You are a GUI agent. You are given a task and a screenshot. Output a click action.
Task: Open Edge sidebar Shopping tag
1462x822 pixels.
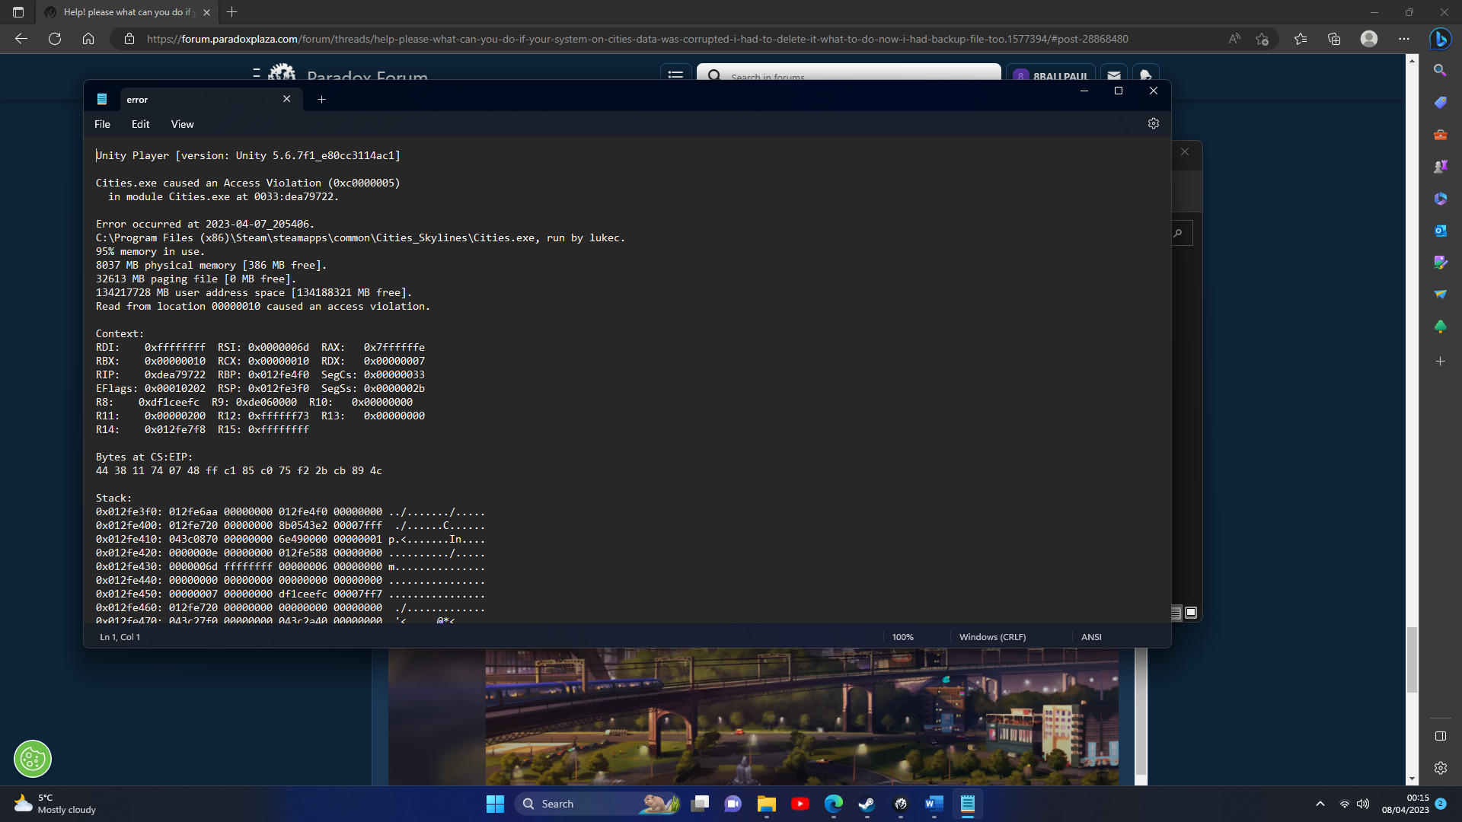coord(1440,102)
